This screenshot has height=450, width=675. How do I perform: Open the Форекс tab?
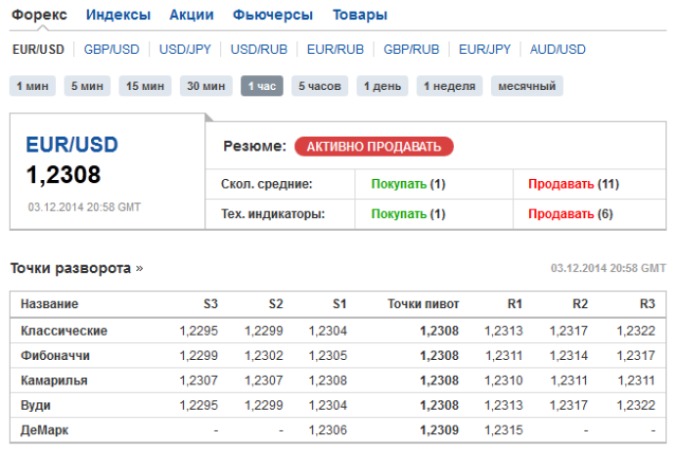coord(39,15)
